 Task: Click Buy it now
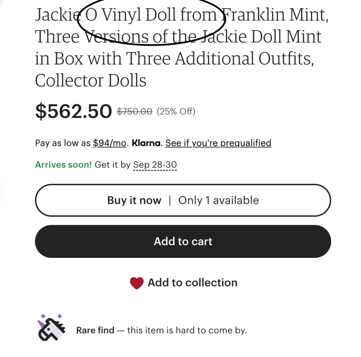coord(134,200)
